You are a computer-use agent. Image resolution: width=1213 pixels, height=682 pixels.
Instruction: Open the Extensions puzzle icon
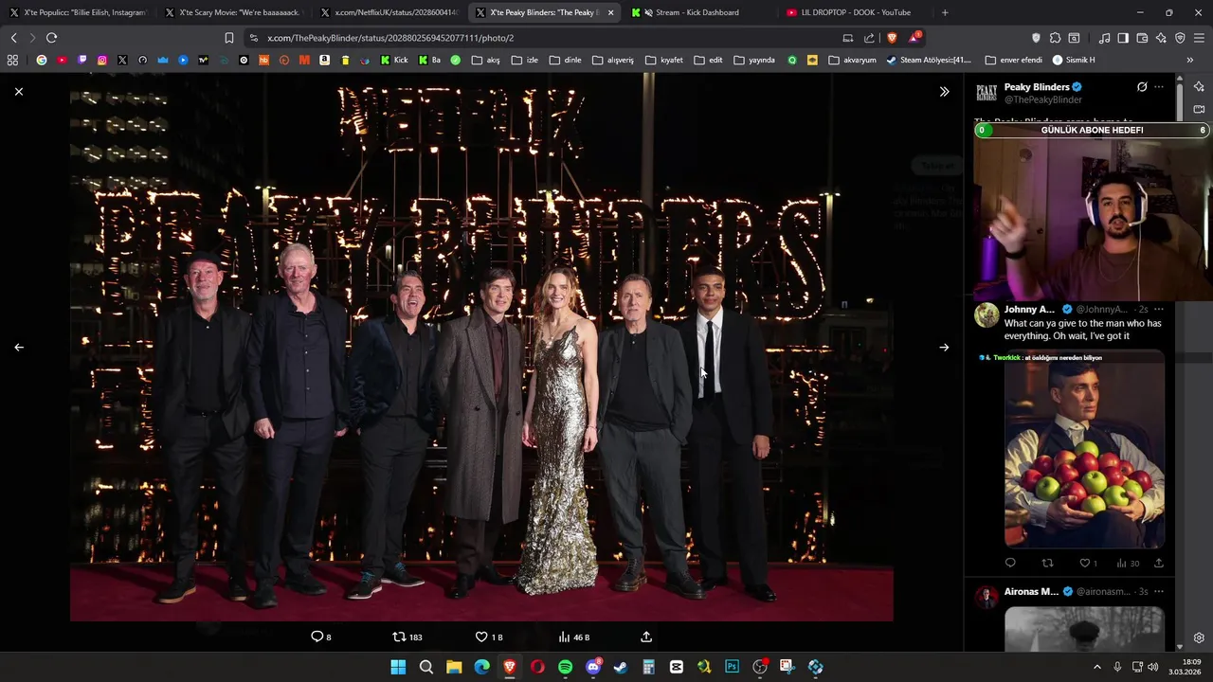click(1055, 38)
